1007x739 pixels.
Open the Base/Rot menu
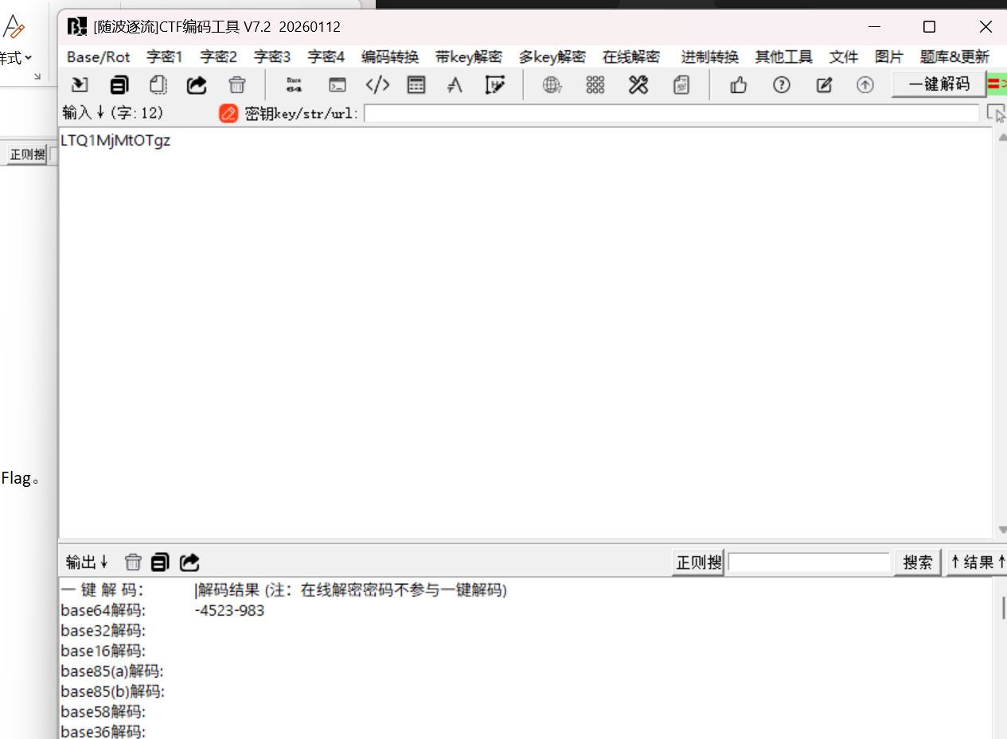pyautogui.click(x=99, y=57)
